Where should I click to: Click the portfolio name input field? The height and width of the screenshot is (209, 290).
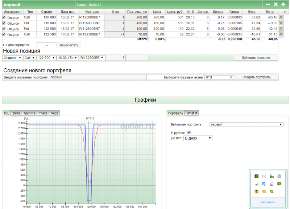point(98,77)
